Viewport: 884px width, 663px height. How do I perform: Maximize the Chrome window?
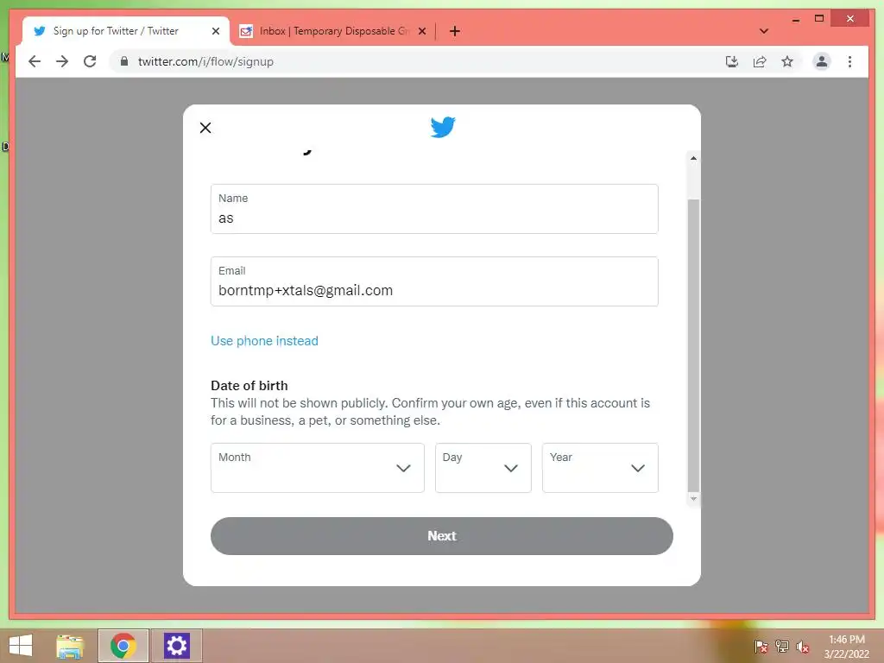click(819, 19)
